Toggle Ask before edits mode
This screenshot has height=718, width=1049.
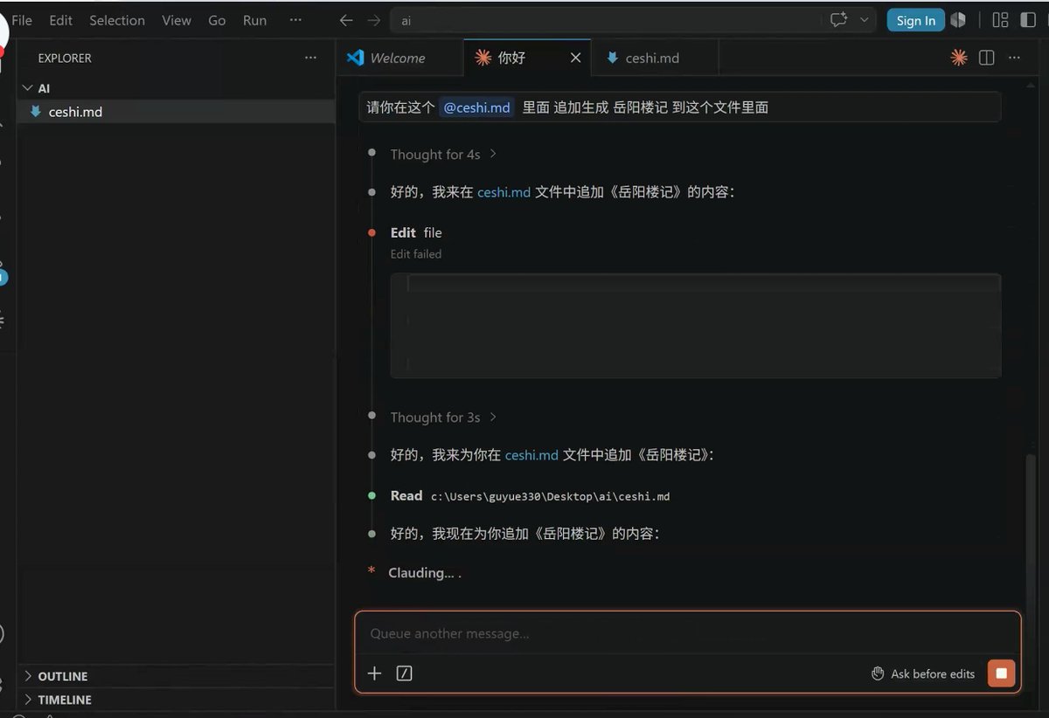923,673
